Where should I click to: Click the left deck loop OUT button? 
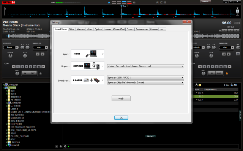point(33,73)
